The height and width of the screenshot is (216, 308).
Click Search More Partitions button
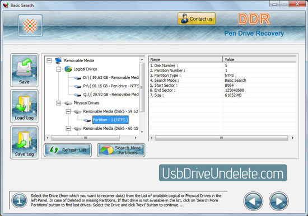(121, 150)
